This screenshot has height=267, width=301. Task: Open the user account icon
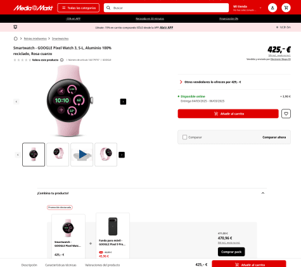(x=272, y=8)
